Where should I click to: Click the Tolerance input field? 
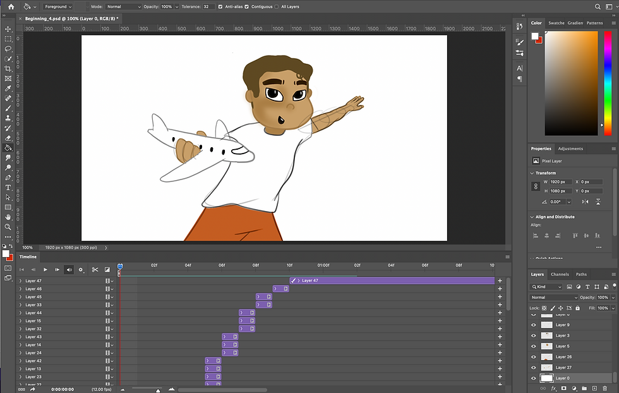coord(208,7)
